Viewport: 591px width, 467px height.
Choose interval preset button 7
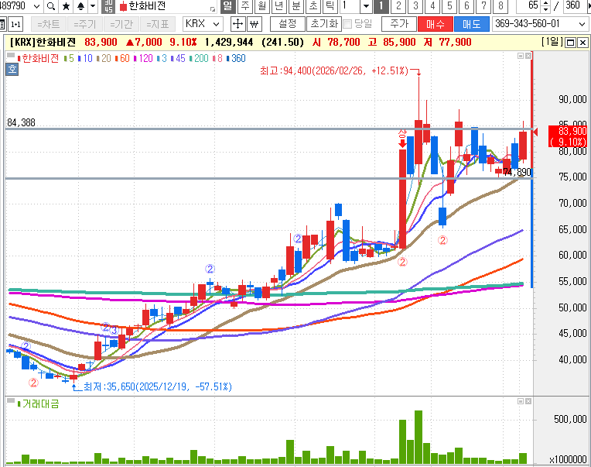coord(483,5)
